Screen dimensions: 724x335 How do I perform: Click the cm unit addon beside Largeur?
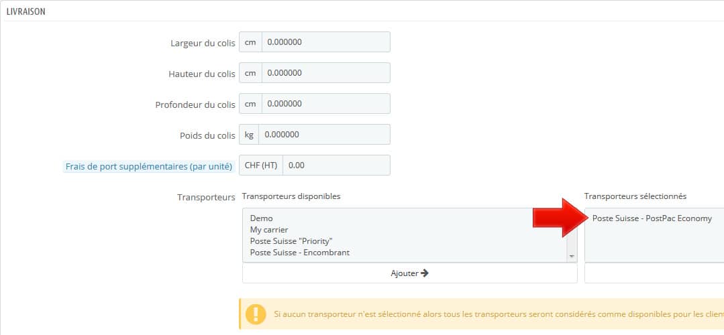coord(250,42)
